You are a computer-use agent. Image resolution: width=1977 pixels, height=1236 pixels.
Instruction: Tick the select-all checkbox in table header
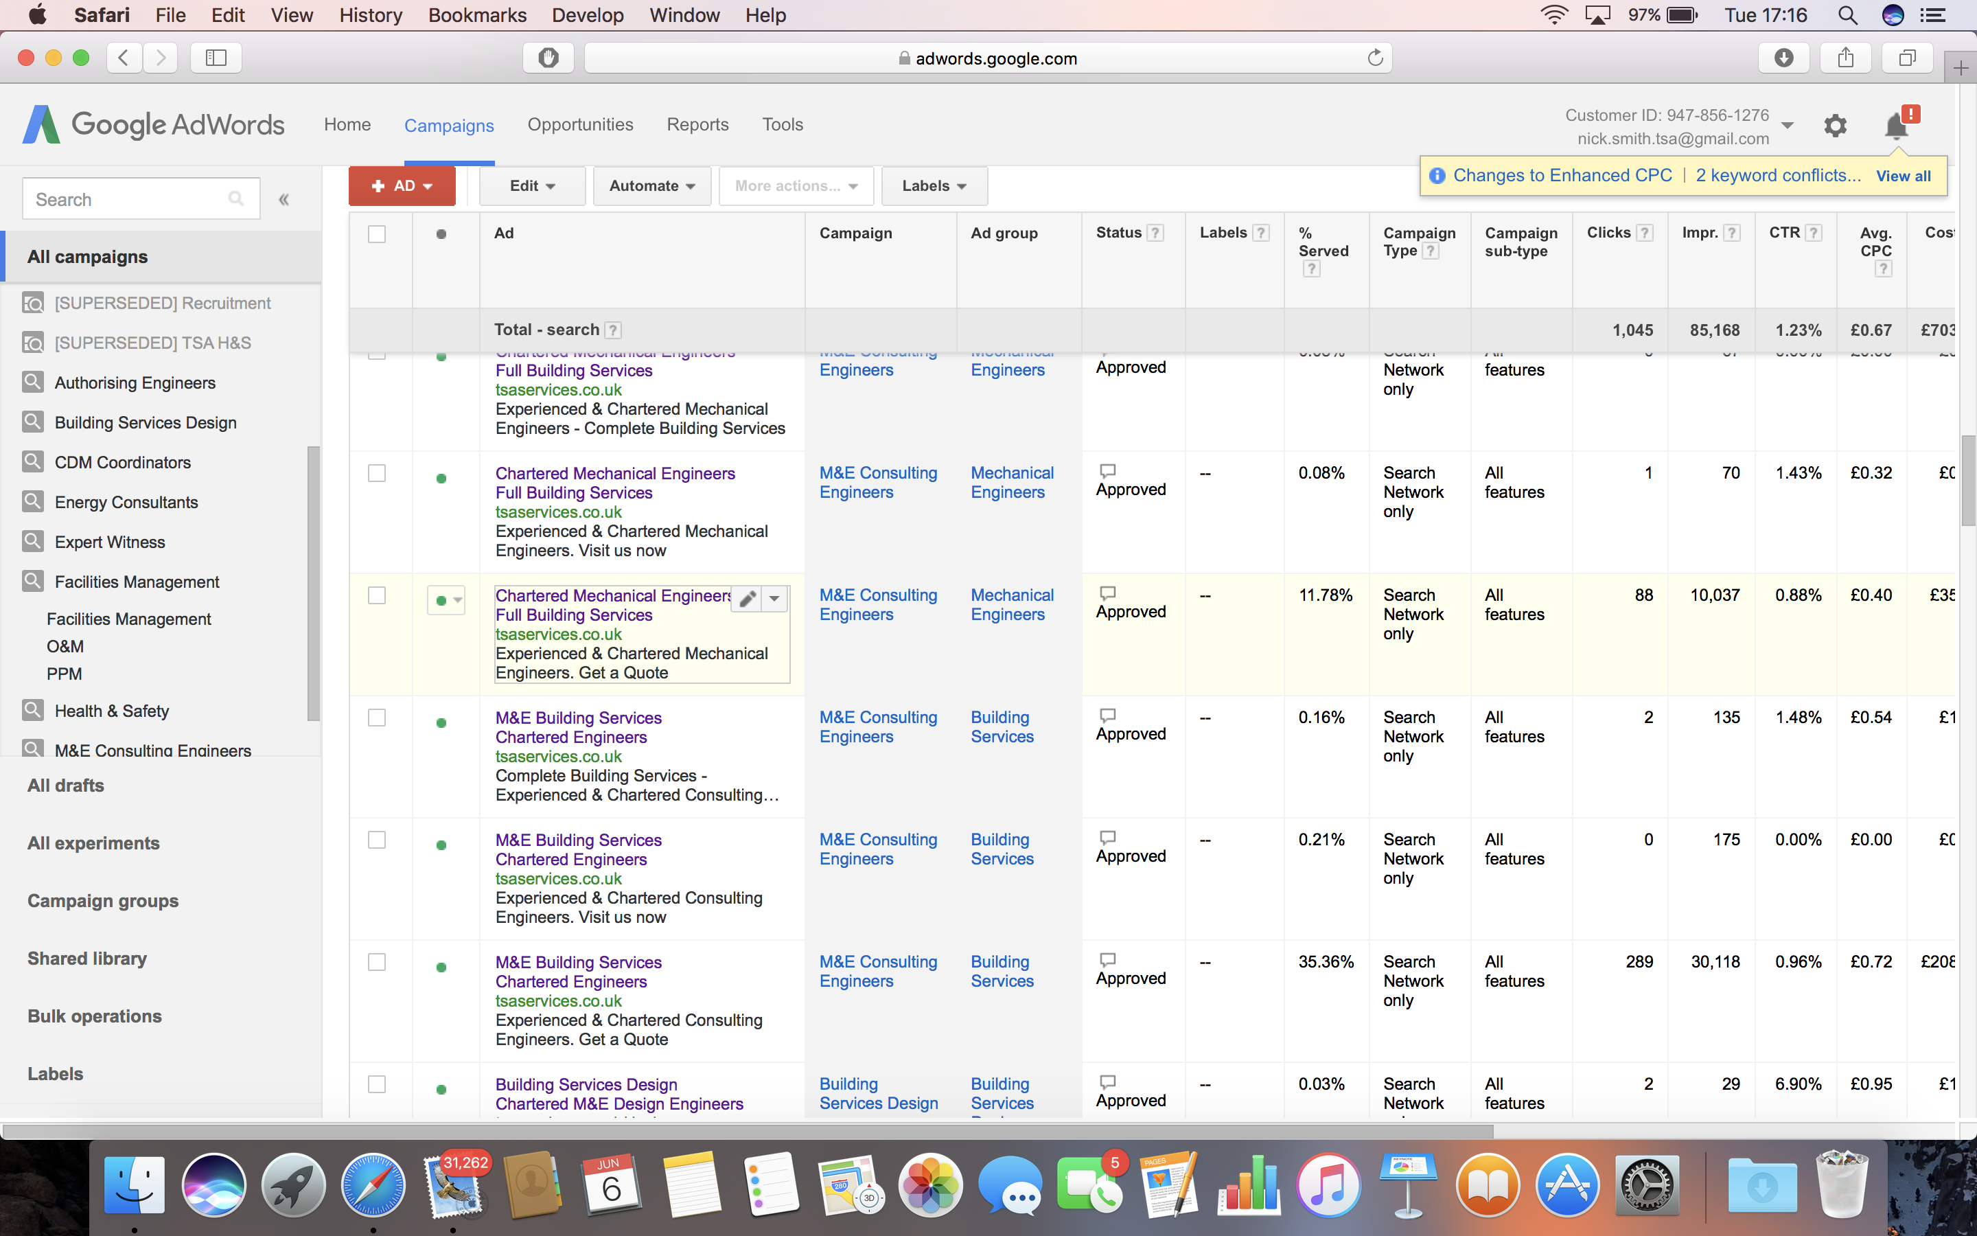377,235
